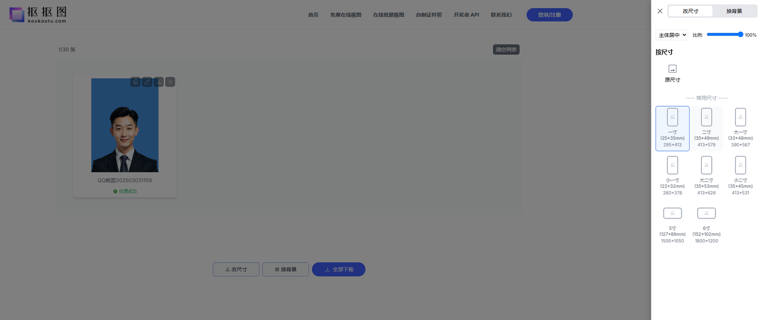Screen dimensions: 762x320
Task: Remove the photo using its X icon
Action: pos(170,82)
